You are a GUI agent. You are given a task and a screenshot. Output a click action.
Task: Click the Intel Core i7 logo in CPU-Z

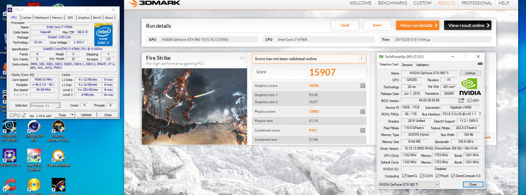[x=104, y=35]
